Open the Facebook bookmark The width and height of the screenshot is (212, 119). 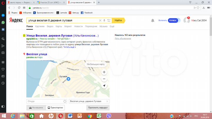pos(87,13)
